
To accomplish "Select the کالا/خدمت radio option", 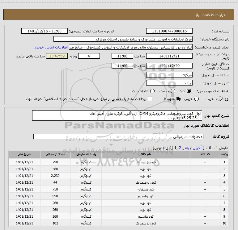I will (x=152, y=91).
